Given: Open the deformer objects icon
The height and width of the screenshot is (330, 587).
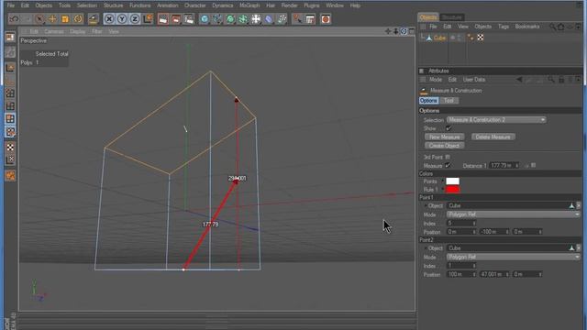Looking at the screenshot, I should (269, 18).
